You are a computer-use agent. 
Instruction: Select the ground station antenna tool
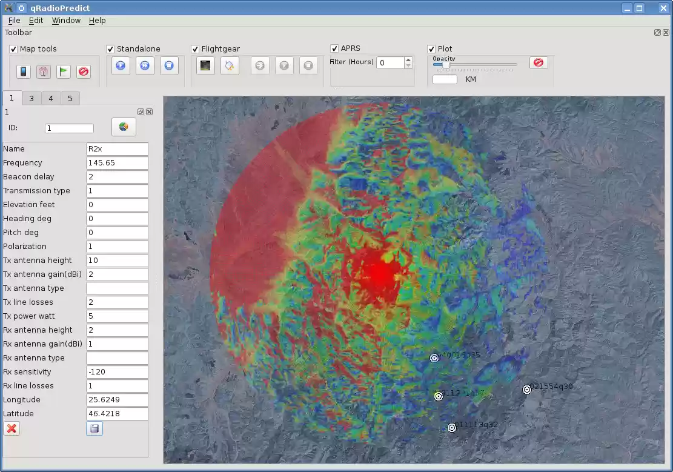click(44, 71)
